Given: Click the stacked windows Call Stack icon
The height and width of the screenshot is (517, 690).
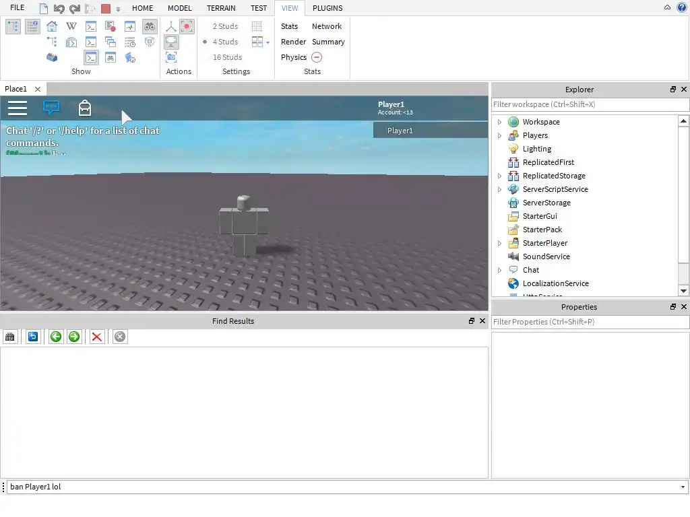Looking at the screenshot, I should coord(111,42).
